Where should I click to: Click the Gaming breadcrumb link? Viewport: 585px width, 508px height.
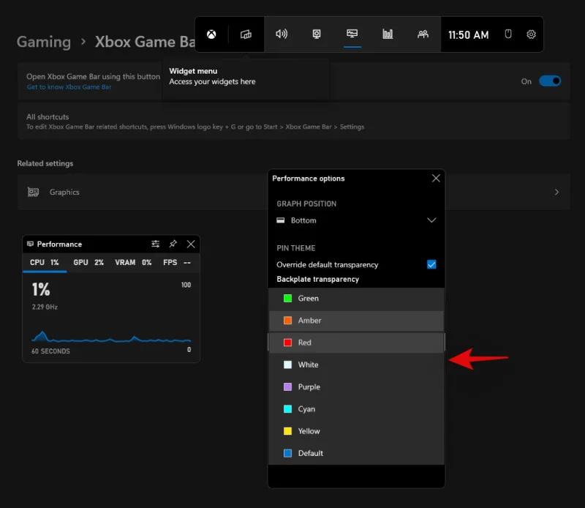coord(44,42)
